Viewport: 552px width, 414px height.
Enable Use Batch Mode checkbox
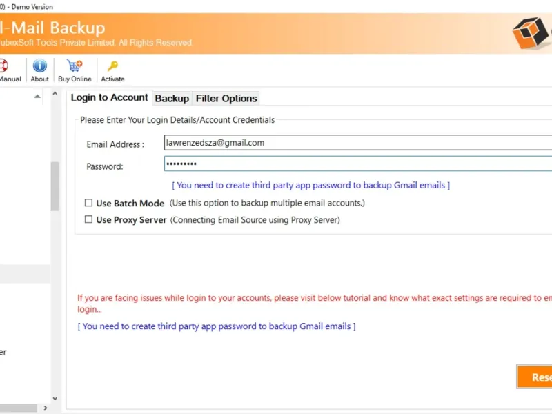point(89,203)
